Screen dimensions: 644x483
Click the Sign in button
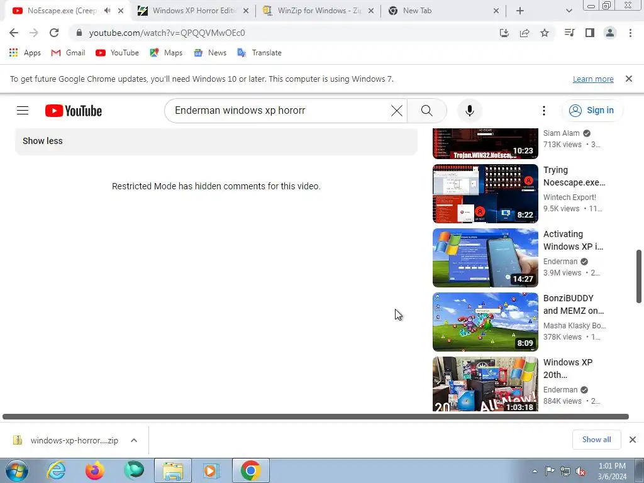(x=592, y=111)
